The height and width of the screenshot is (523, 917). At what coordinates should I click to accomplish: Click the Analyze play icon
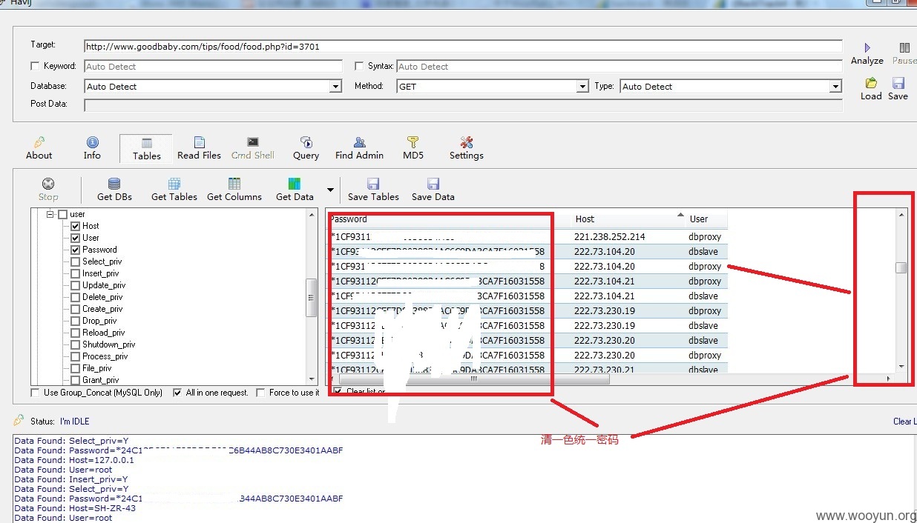click(867, 47)
